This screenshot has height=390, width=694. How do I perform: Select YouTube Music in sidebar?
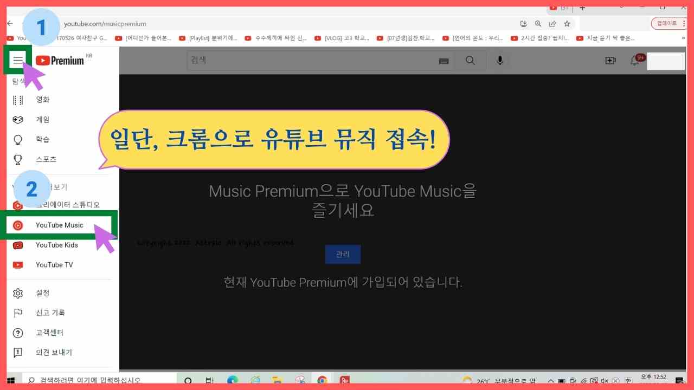coord(60,225)
